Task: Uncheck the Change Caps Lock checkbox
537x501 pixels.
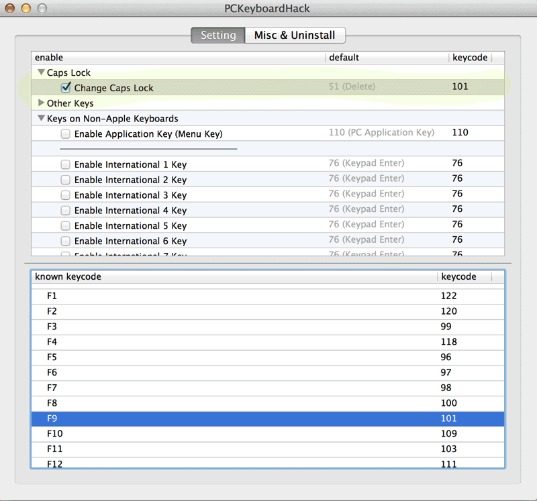Action: (66, 87)
